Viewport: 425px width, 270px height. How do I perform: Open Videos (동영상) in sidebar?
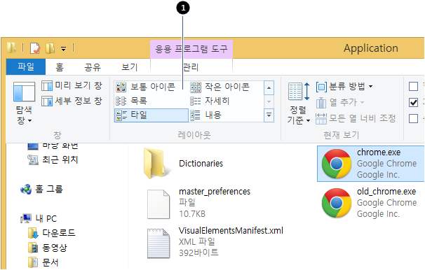tap(55, 248)
